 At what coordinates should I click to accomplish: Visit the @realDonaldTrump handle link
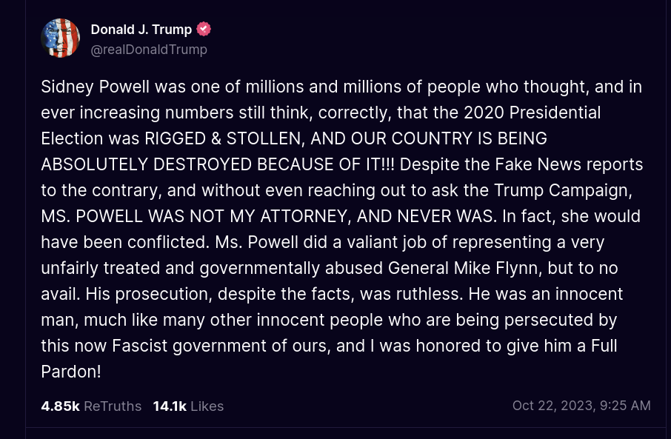[149, 50]
